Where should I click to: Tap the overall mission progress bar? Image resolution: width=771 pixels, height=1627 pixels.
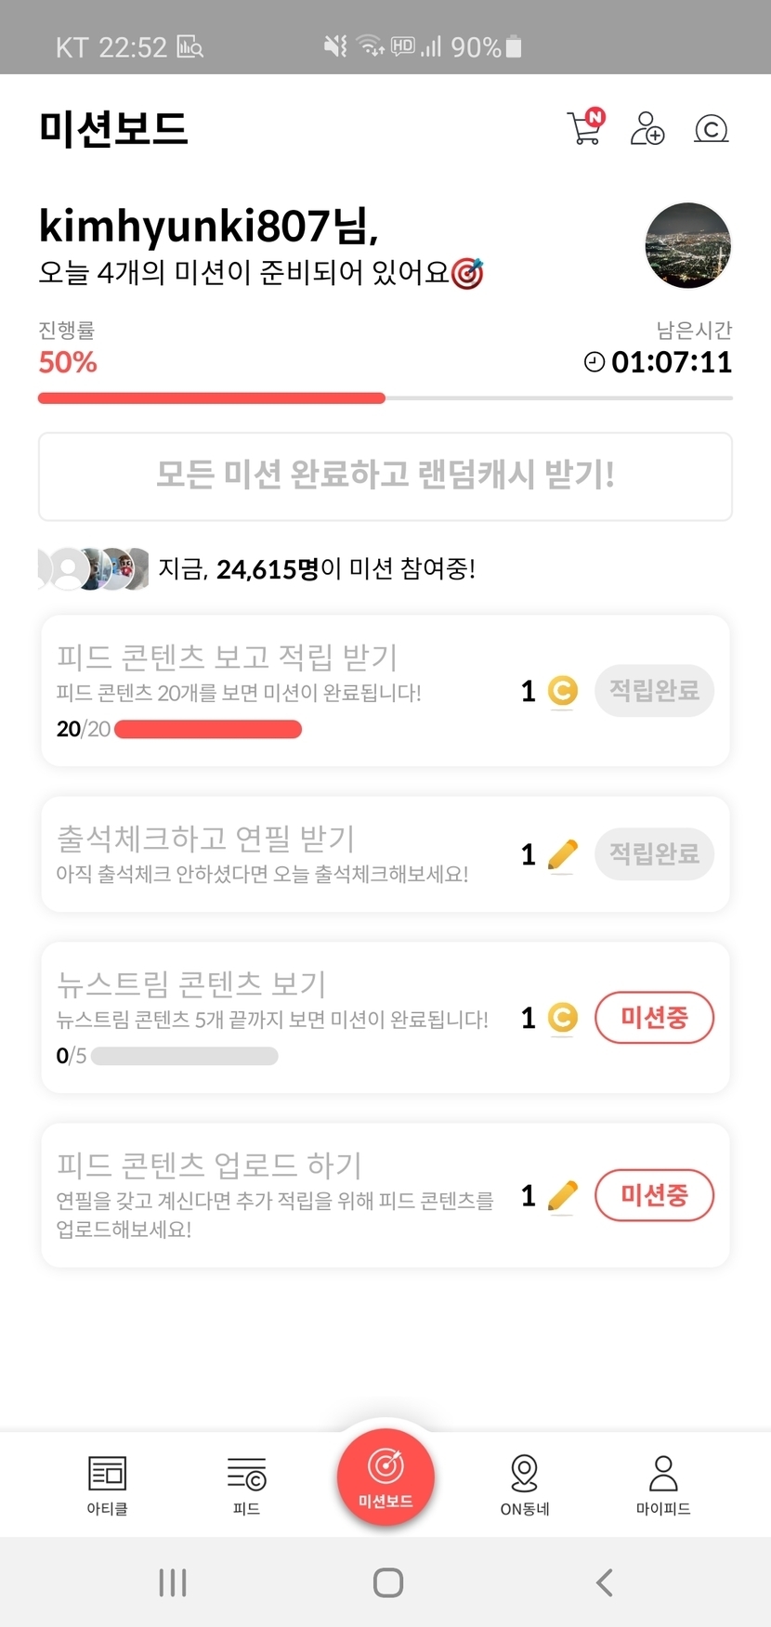385,398
